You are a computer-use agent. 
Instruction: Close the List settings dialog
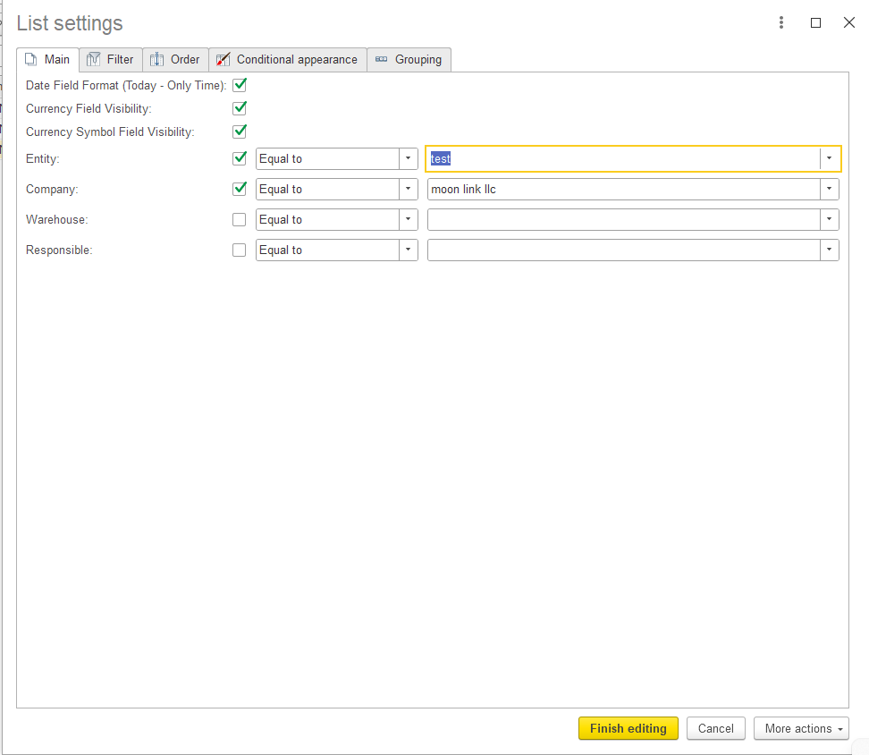(849, 22)
